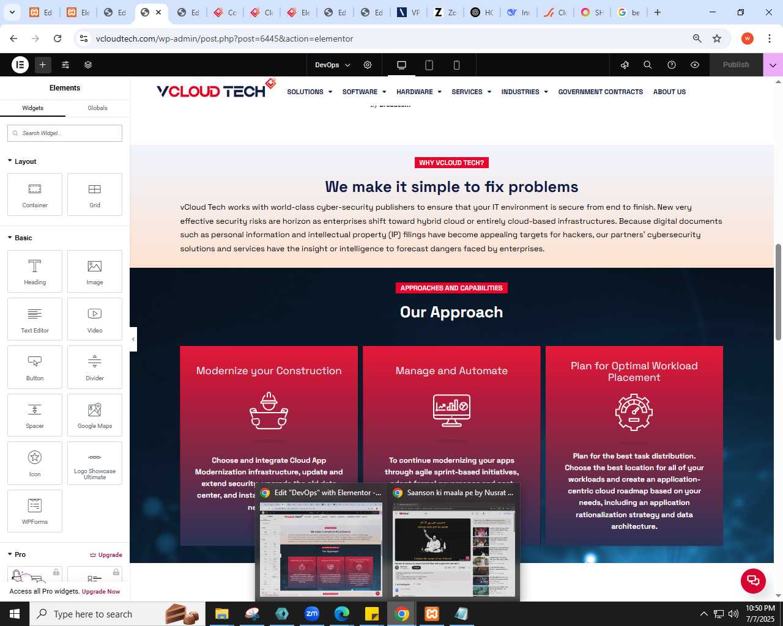Add the Grid widget
The image size is (783, 626).
coord(95,194)
